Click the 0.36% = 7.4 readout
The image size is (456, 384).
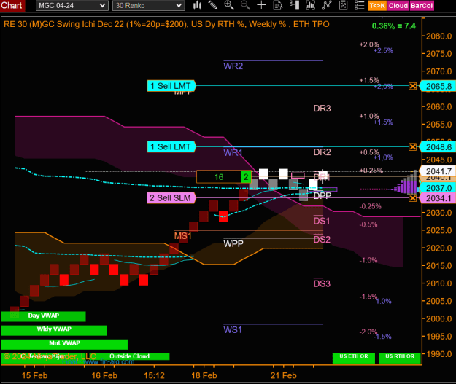394,26
